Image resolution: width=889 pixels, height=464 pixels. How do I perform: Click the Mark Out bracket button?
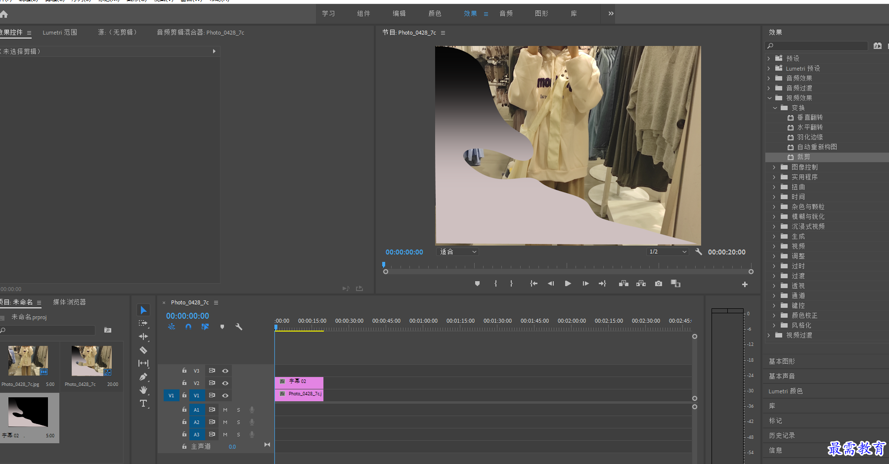[511, 284]
